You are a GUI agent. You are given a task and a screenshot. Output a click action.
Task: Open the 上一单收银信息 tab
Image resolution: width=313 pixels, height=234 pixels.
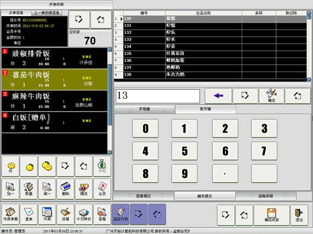[x=46, y=13]
